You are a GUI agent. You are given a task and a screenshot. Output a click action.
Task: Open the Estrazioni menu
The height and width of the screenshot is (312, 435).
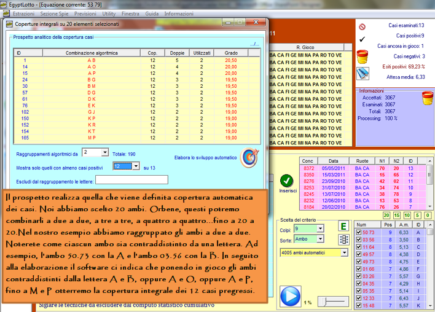pos(23,14)
